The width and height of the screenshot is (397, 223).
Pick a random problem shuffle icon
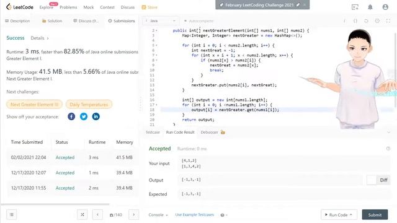tap(83, 215)
